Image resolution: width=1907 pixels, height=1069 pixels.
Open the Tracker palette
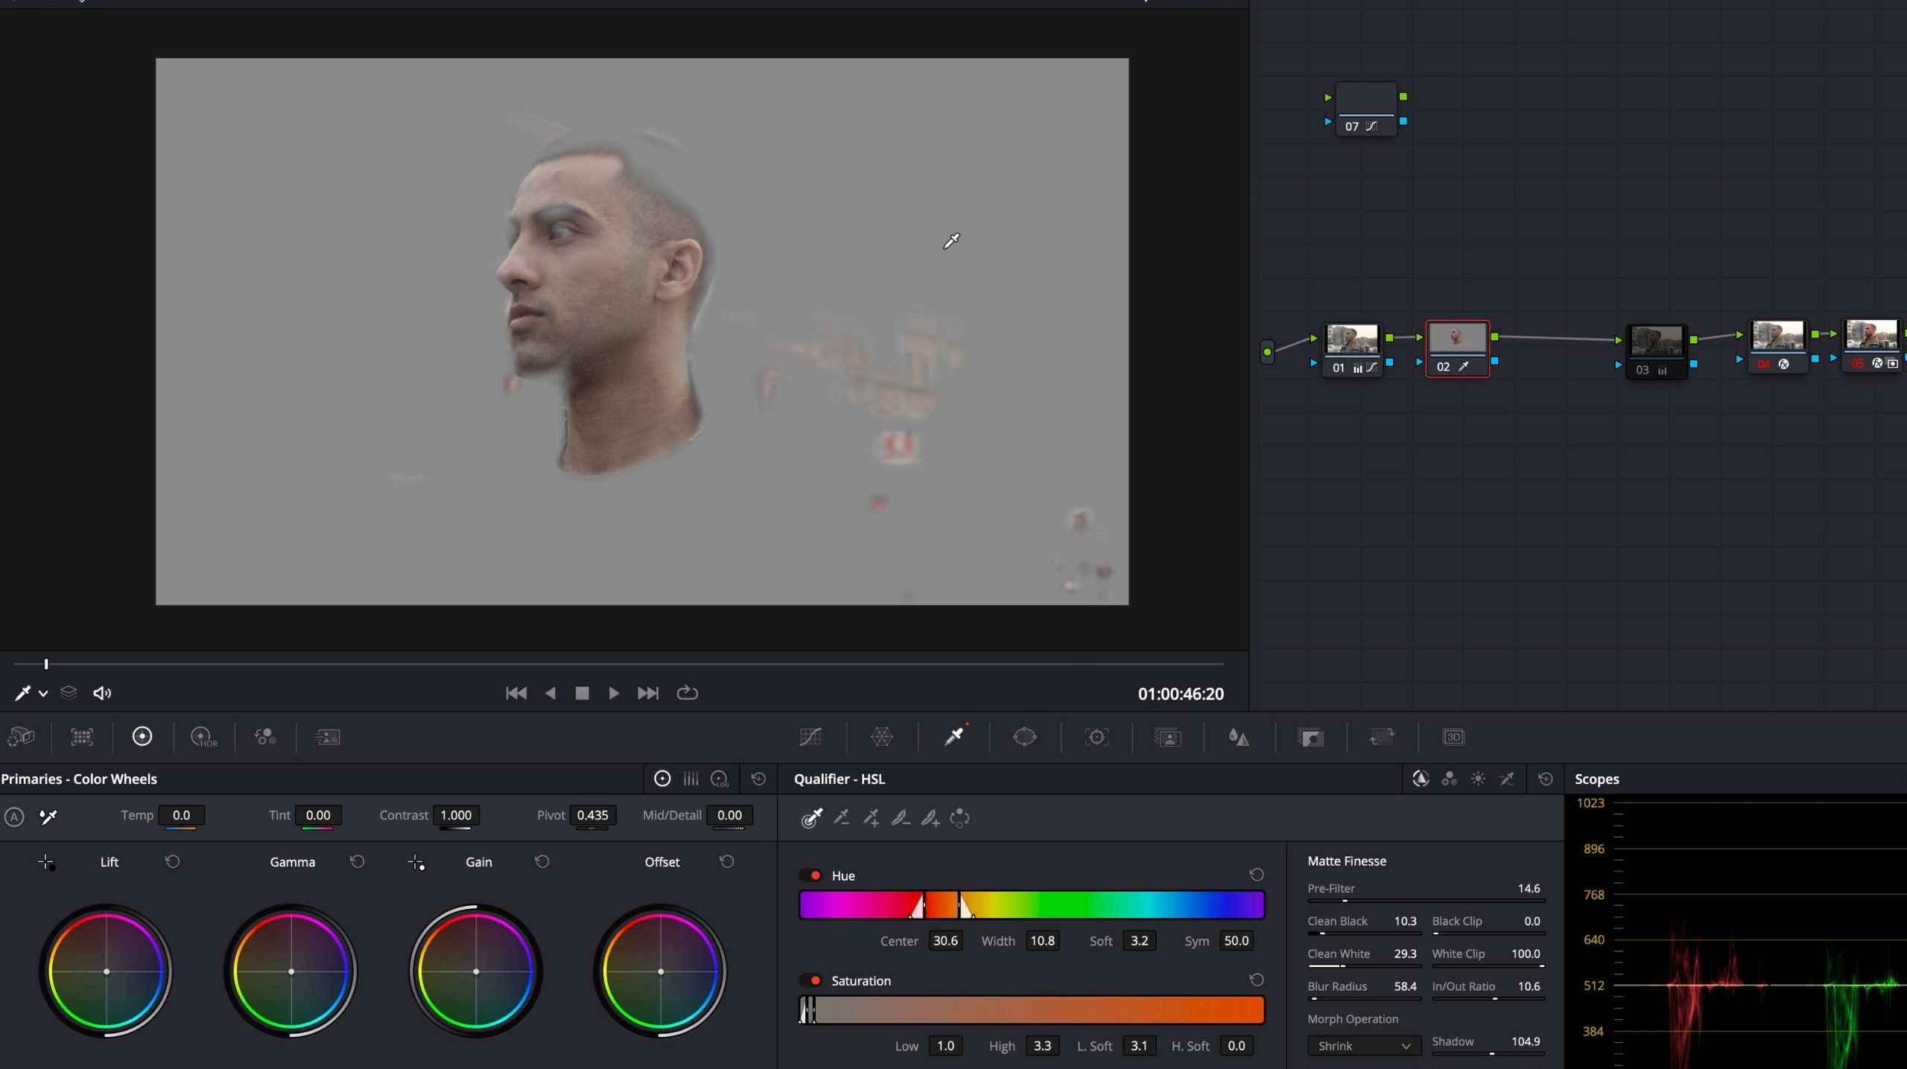[x=1096, y=737]
